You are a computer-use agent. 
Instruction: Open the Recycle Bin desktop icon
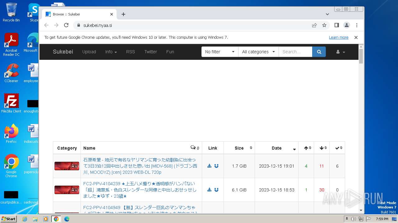pyautogui.click(x=11, y=12)
